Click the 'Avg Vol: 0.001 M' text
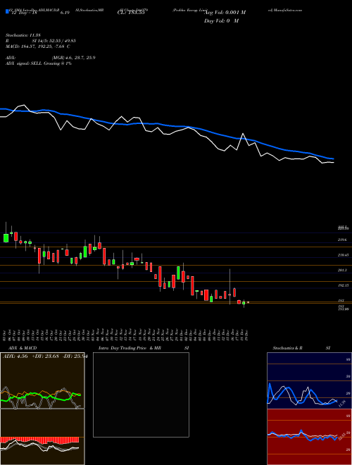352x465 pixels. (225, 13)
